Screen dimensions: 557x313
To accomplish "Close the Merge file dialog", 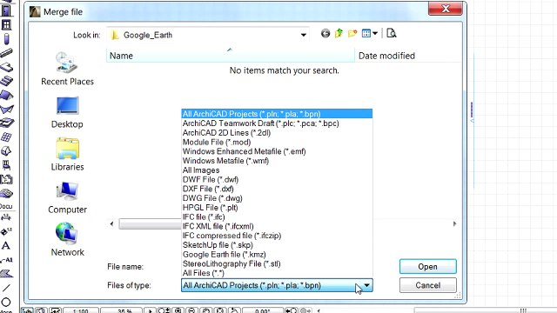I will click(x=446, y=9).
